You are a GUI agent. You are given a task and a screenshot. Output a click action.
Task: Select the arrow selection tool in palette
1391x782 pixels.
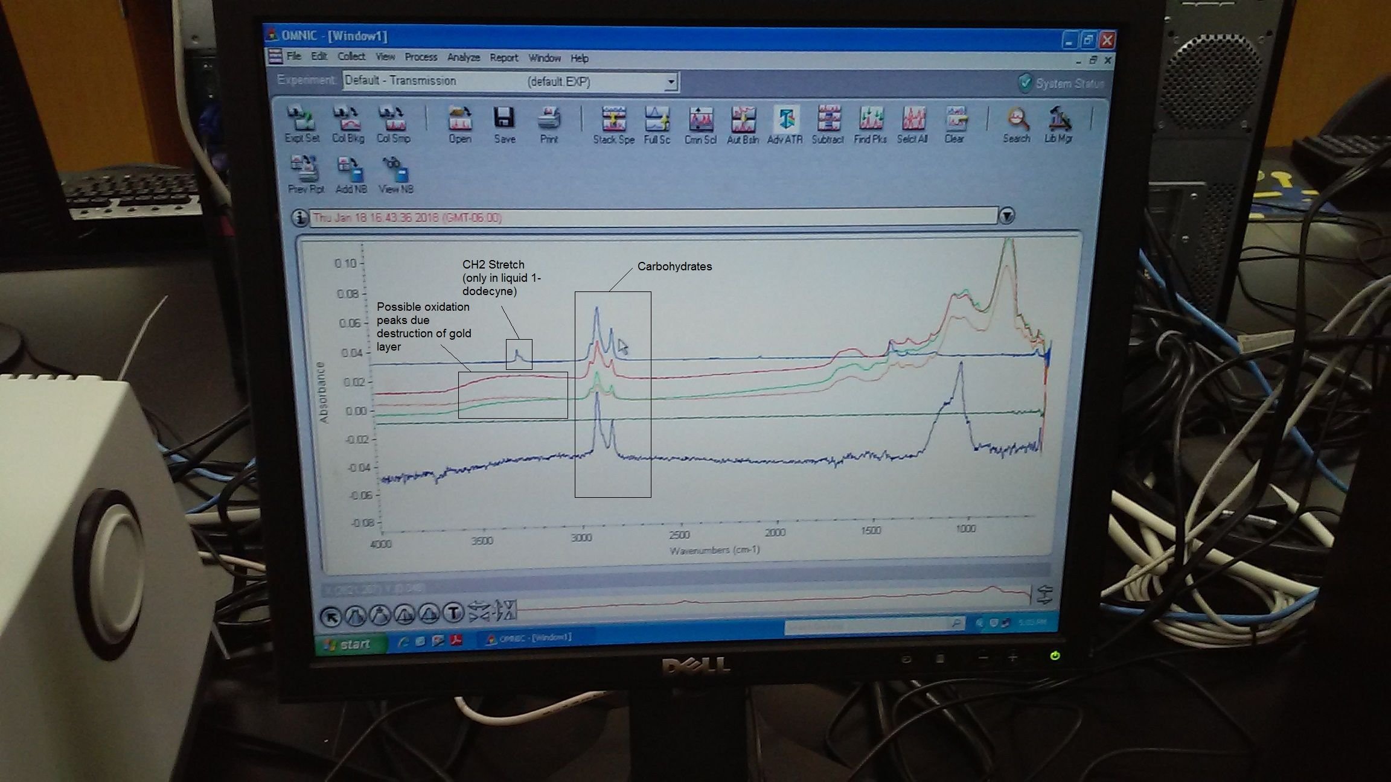pos(330,616)
